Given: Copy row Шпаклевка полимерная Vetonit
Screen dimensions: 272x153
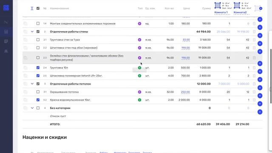Looking at the screenshot, I should pyautogui.click(x=25, y=76).
